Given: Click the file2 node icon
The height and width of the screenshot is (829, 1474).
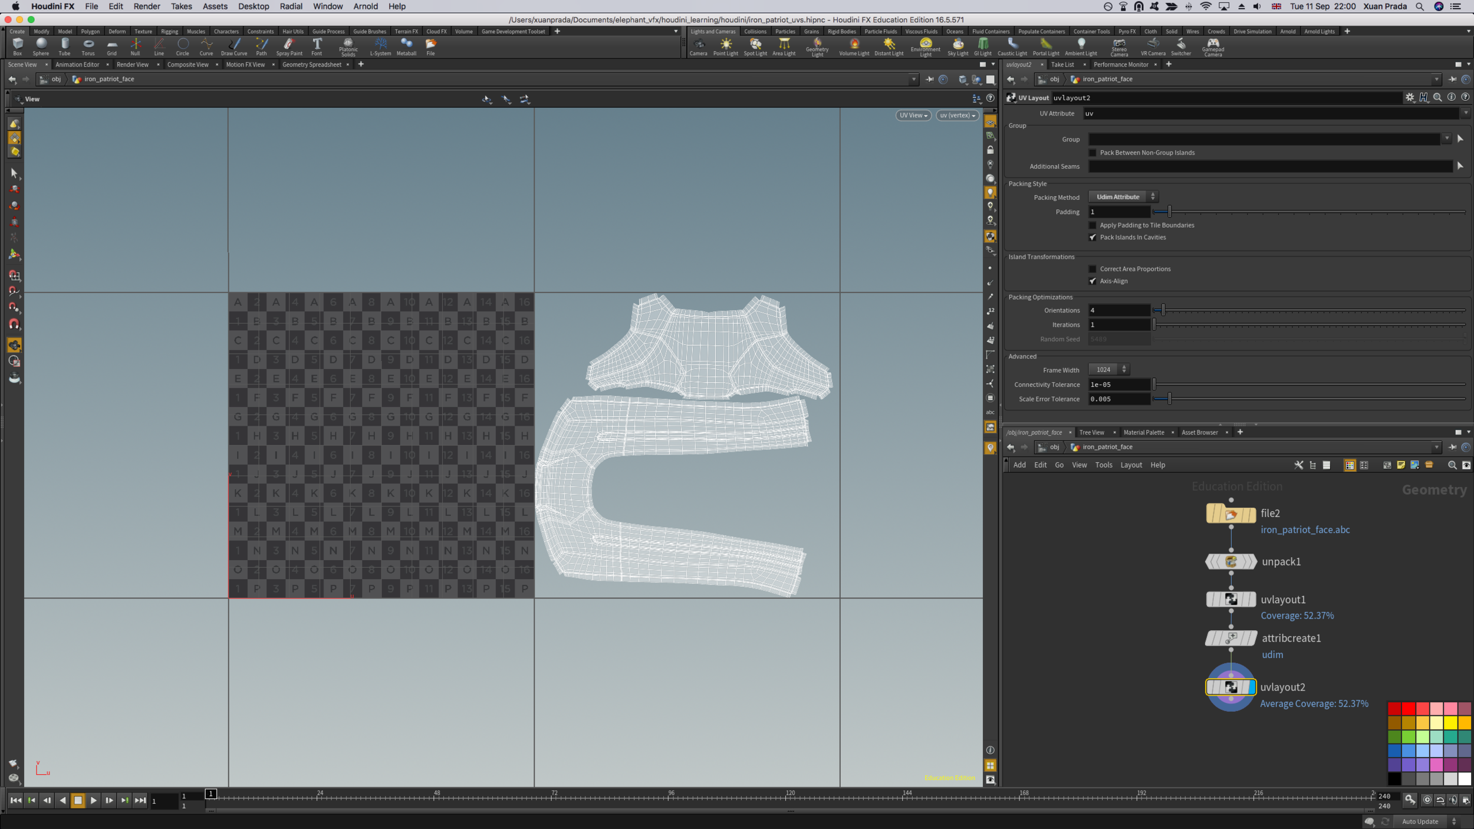Looking at the screenshot, I should coord(1230,514).
